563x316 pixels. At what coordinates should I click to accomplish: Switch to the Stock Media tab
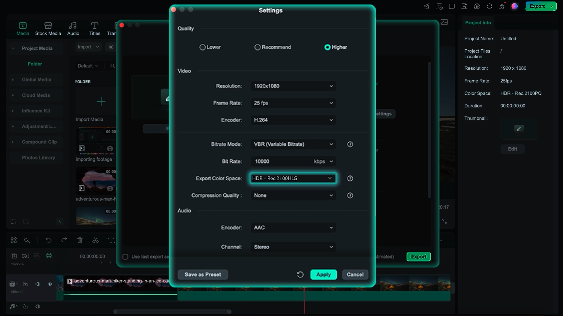coord(48,29)
